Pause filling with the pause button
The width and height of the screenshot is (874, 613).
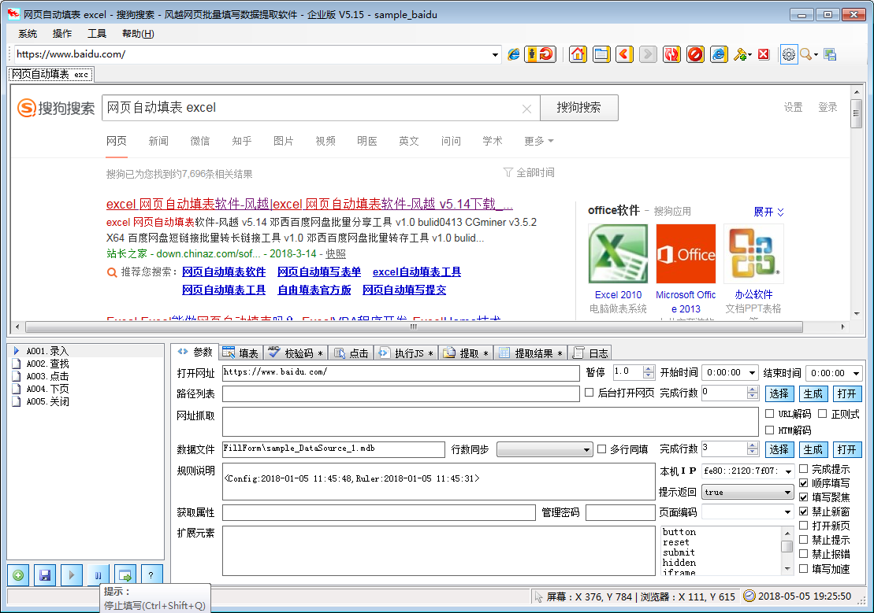tap(98, 575)
